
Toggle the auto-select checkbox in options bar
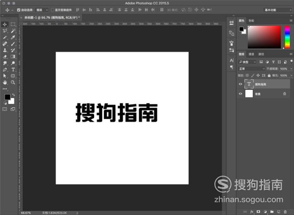coord(19,10)
